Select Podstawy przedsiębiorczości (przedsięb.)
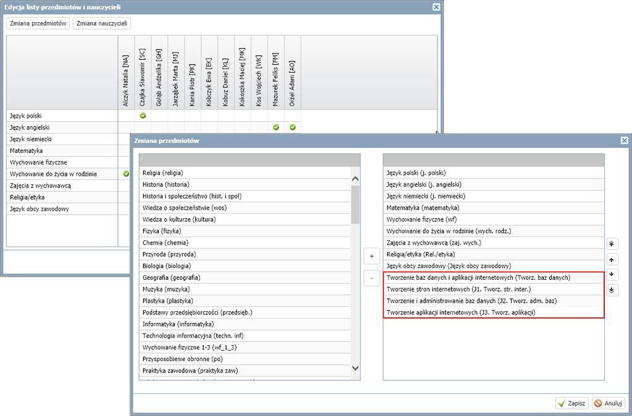This screenshot has width=632, height=416. 245,313
